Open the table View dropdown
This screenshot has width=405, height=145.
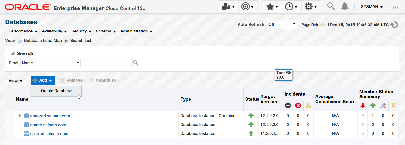click(x=16, y=81)
